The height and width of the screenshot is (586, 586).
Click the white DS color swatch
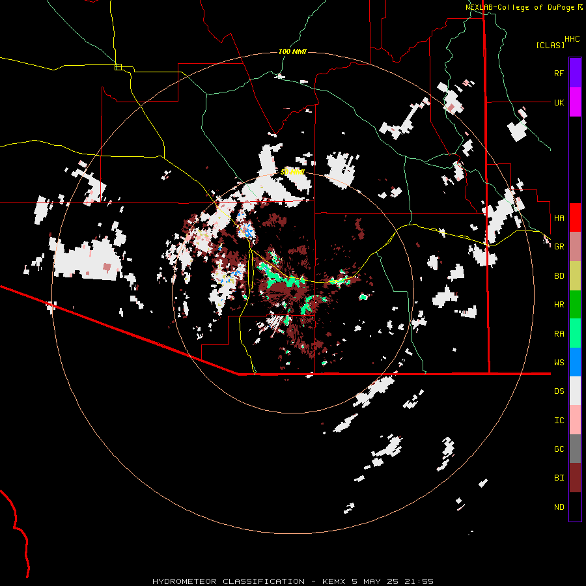coord(575,391)
